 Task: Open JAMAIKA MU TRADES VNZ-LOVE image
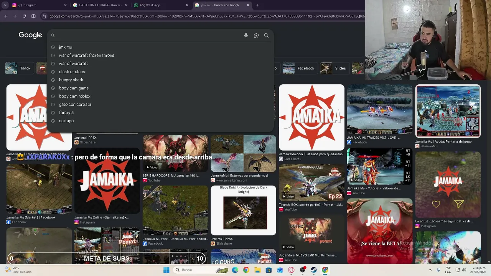[x=379, y=110]
